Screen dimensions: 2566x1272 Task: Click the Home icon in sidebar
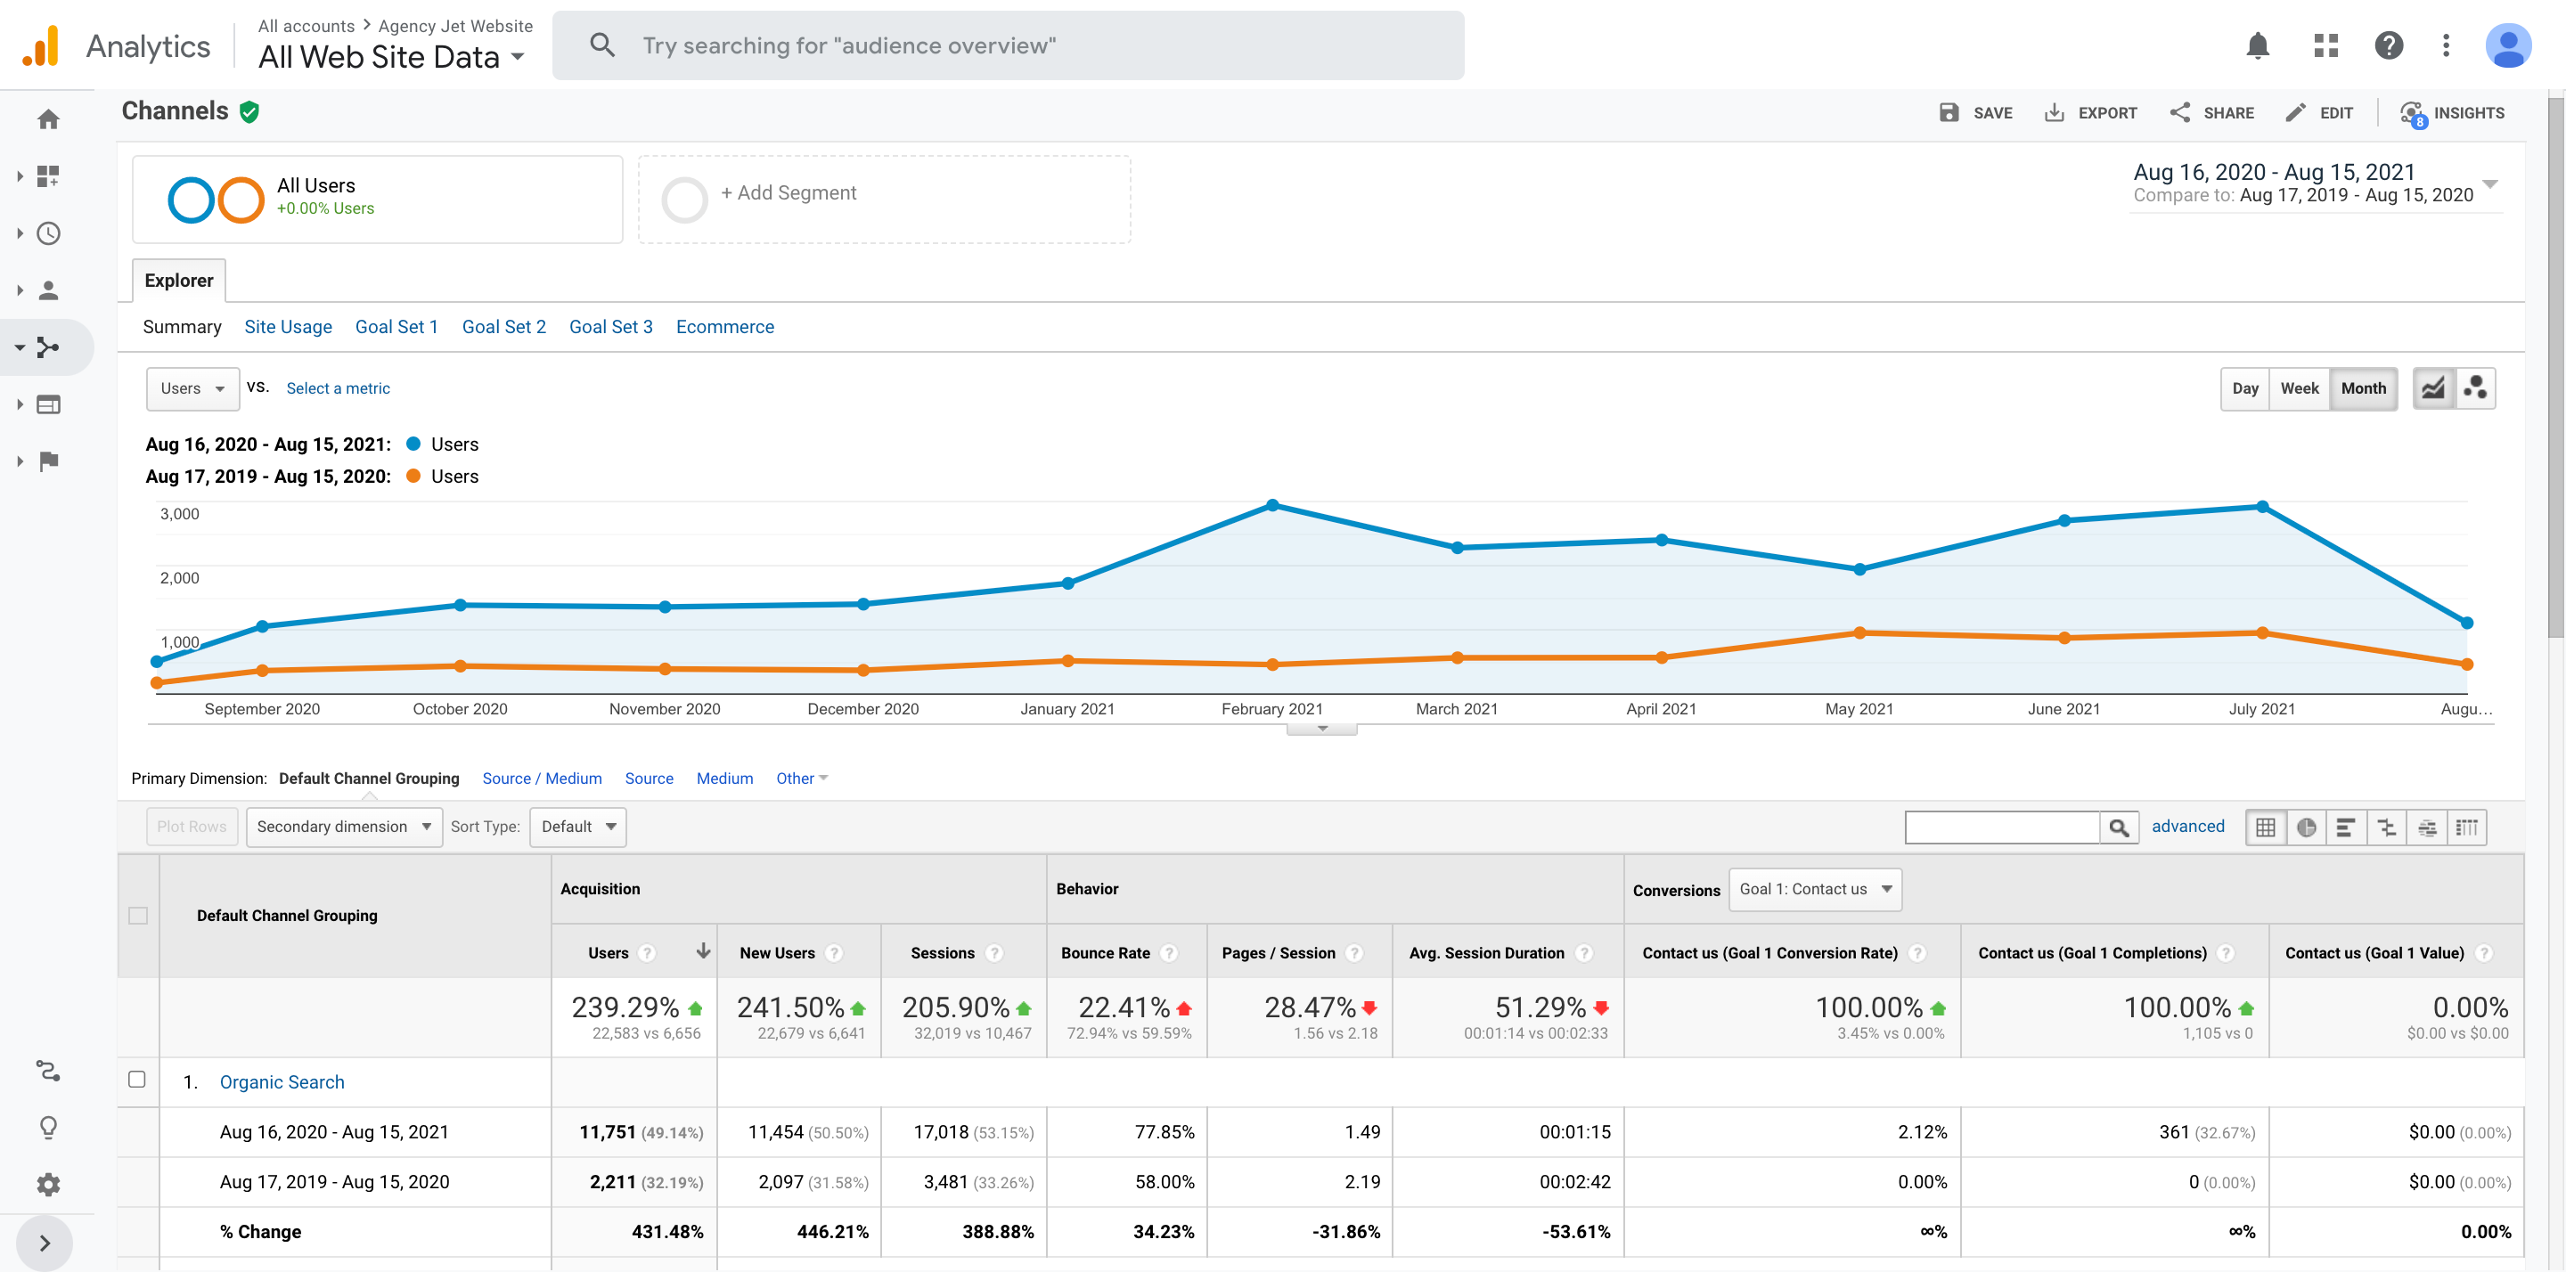tap(48, 119)
